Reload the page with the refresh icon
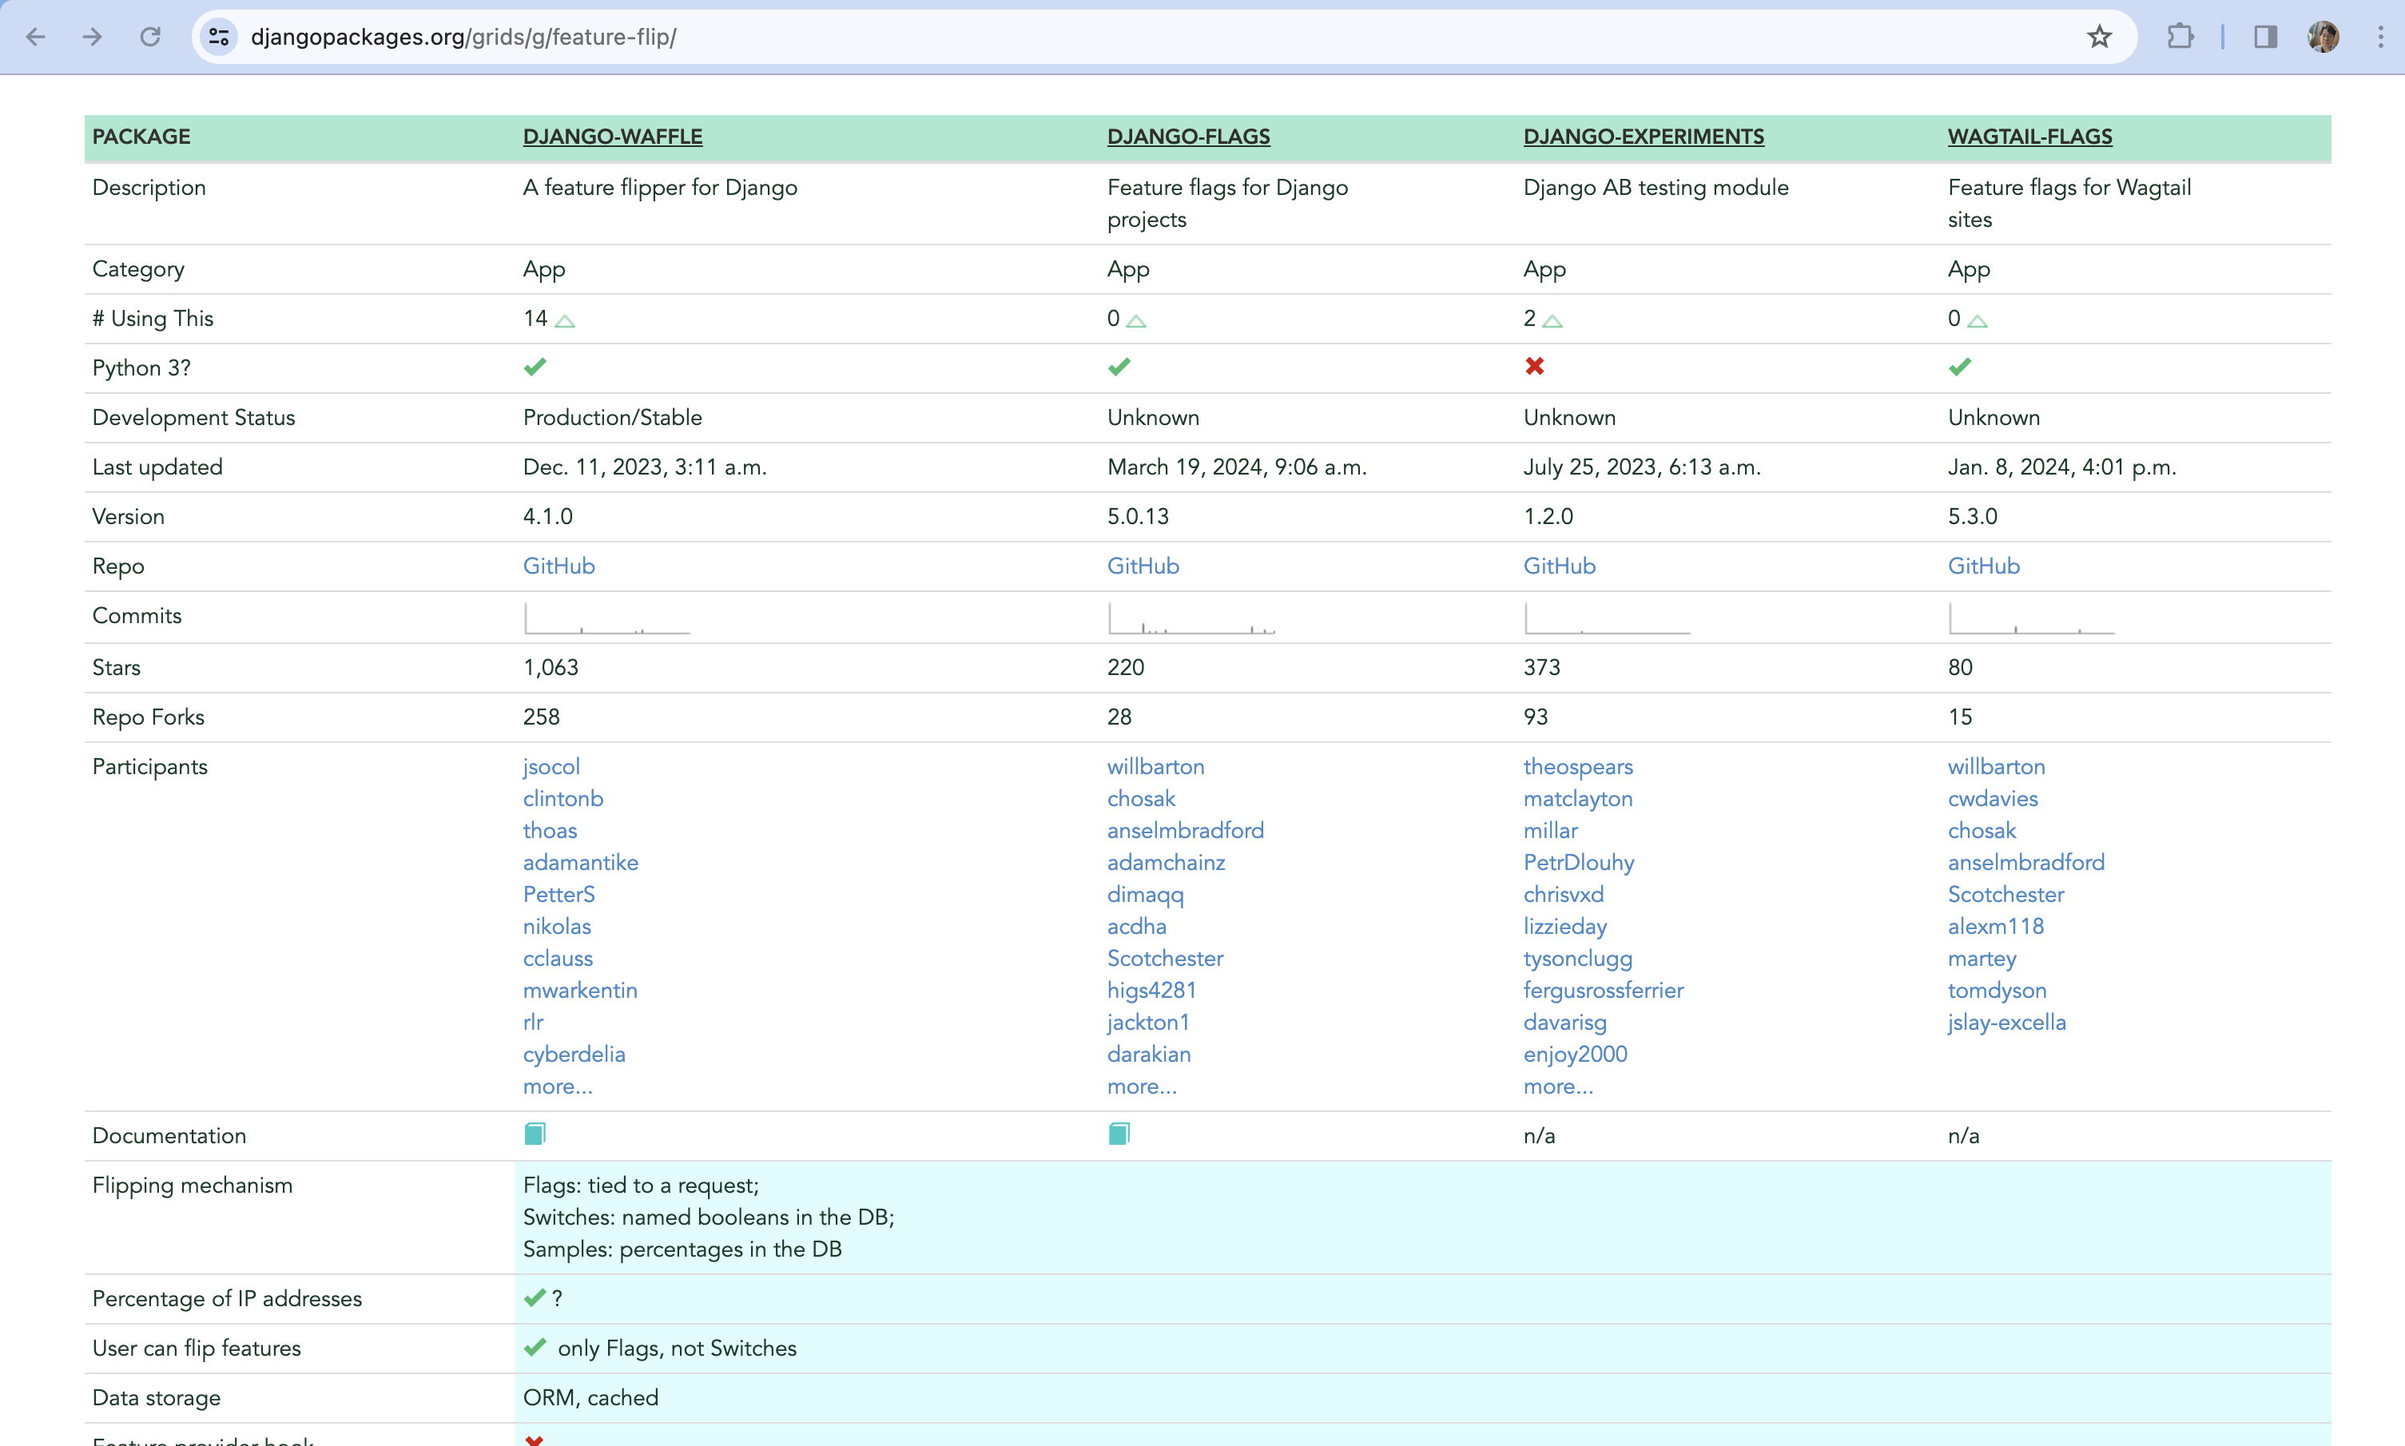 tap(151, 36)
